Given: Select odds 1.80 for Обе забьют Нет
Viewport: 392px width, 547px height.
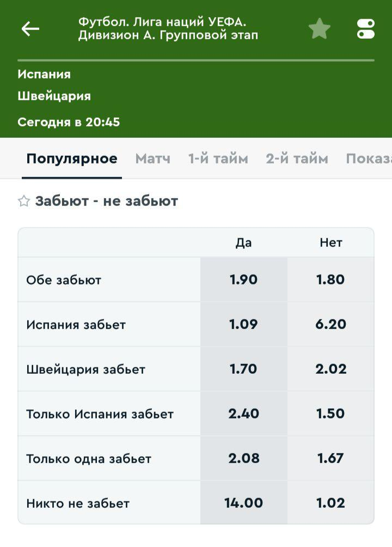Looking at the screenshot, I should (x=330, y=279).
